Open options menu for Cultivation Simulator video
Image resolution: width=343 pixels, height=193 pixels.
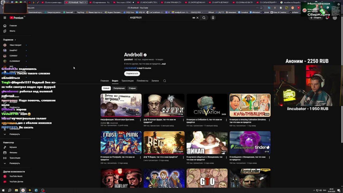269,120
